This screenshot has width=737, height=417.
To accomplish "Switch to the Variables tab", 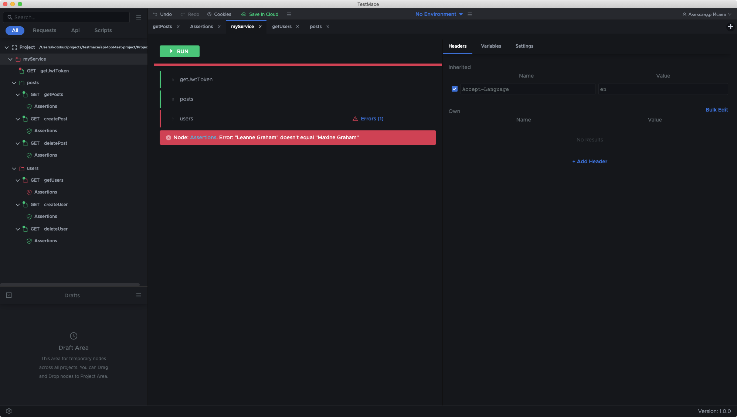I will point(491,46).
